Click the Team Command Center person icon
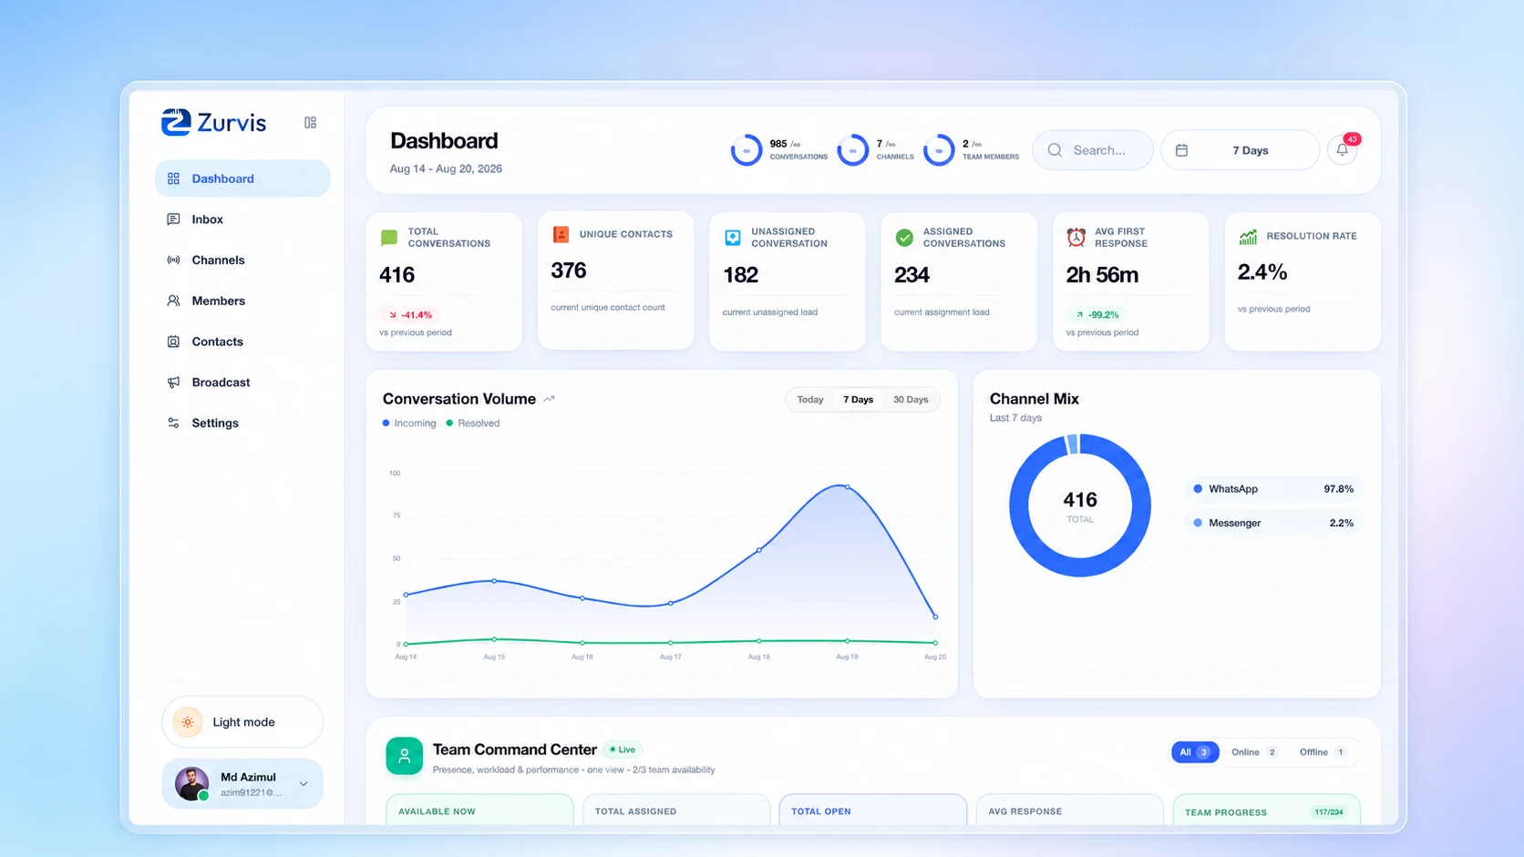This screenshot has height=857, width=1524. tap(404, 756)
